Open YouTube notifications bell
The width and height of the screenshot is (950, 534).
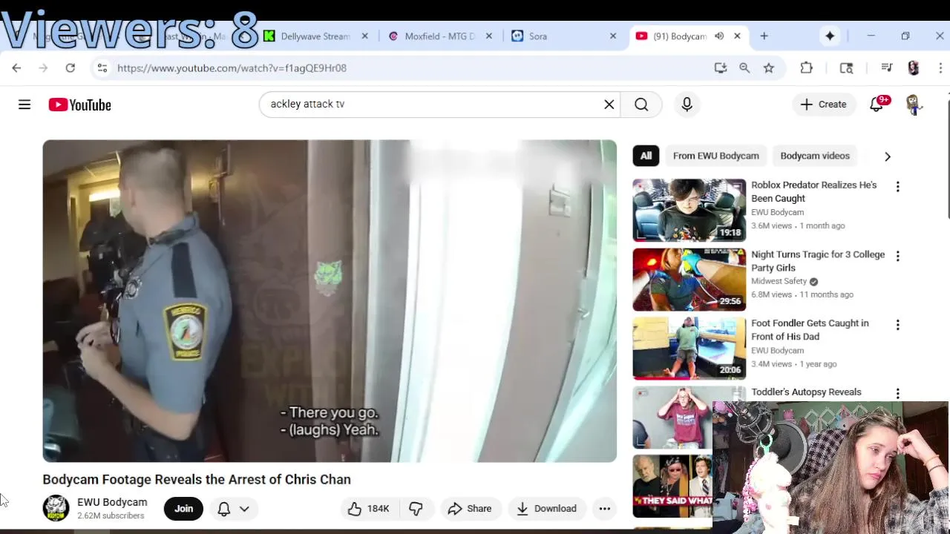coord(877,105)
